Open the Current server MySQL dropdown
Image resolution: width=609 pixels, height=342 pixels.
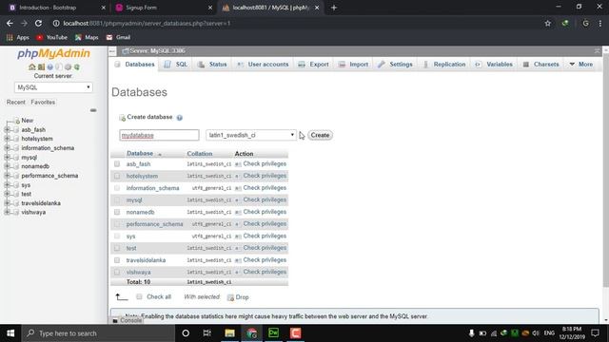point(53,87)
